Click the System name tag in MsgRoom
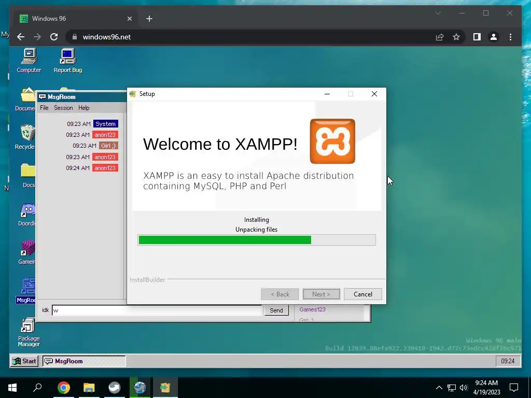531x398 pixels. coord(106,124)
